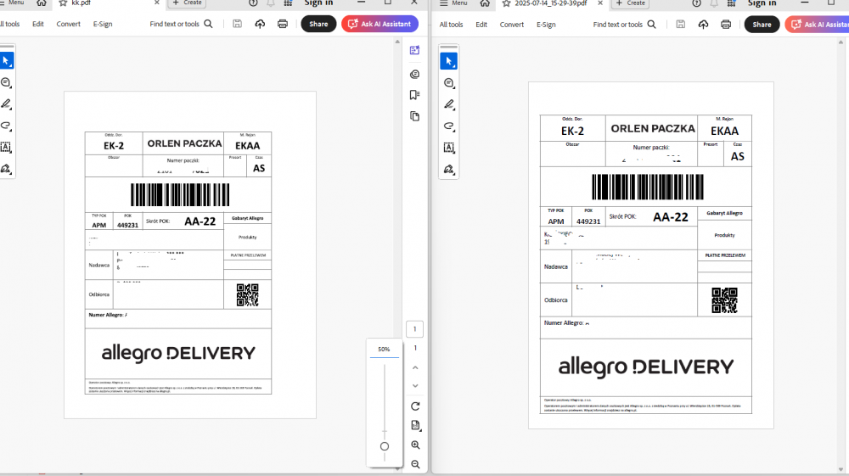Open E-Sign in left window

click(103, 24)
